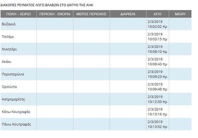Image resolution: width=198 pixels, height=138 pixels.
Task: Click the 10:08:43 πμ timestamp cell
Action: coord(157,62)
